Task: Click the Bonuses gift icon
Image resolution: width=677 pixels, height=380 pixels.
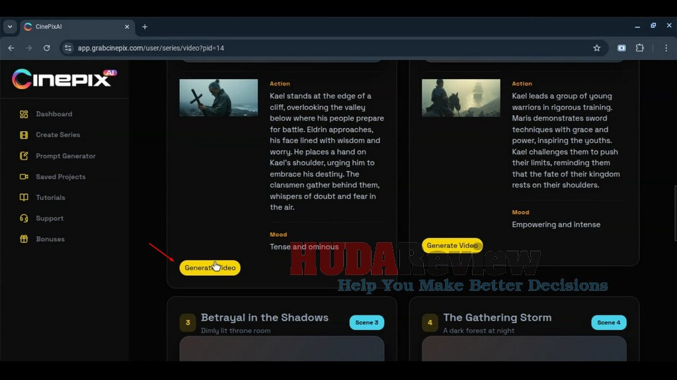Action: tap(24, 239)
